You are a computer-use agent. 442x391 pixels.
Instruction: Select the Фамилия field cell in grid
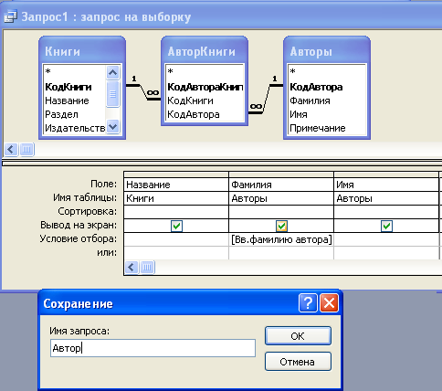(x=281, y=185)
